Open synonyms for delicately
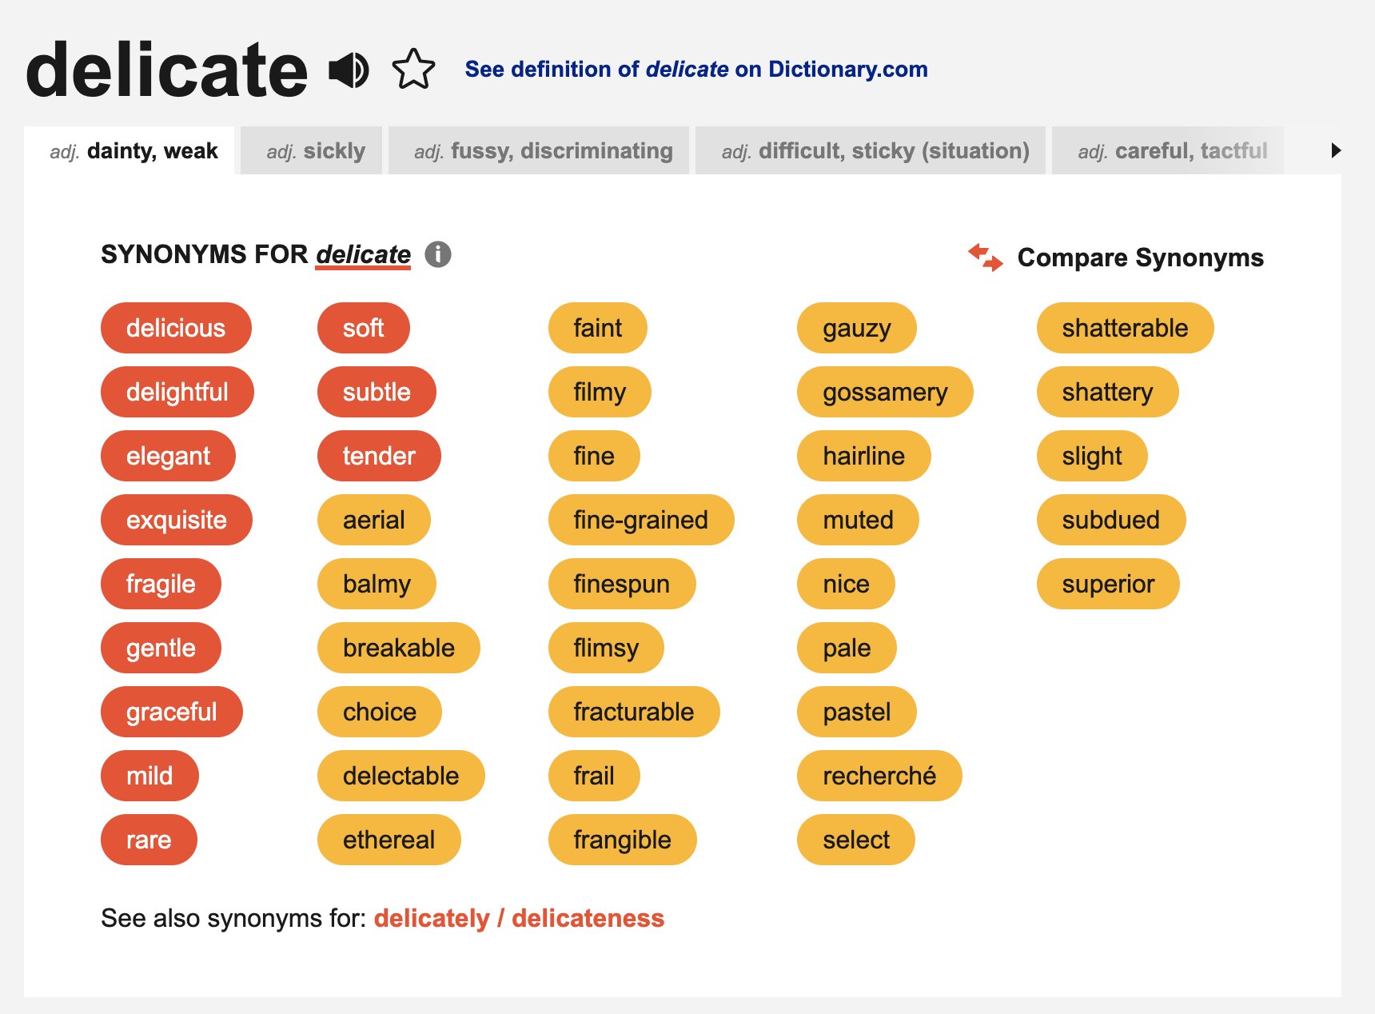Image resolution: width=1375 pixels, height=1014 pixels. tap(432, 918)
